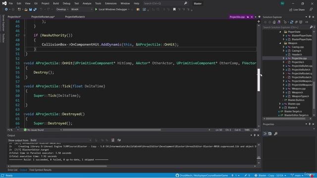Open the Debug menu

(x=66, y=3)
